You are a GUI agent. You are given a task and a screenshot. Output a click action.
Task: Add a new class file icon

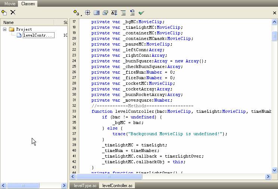[4, 13]
